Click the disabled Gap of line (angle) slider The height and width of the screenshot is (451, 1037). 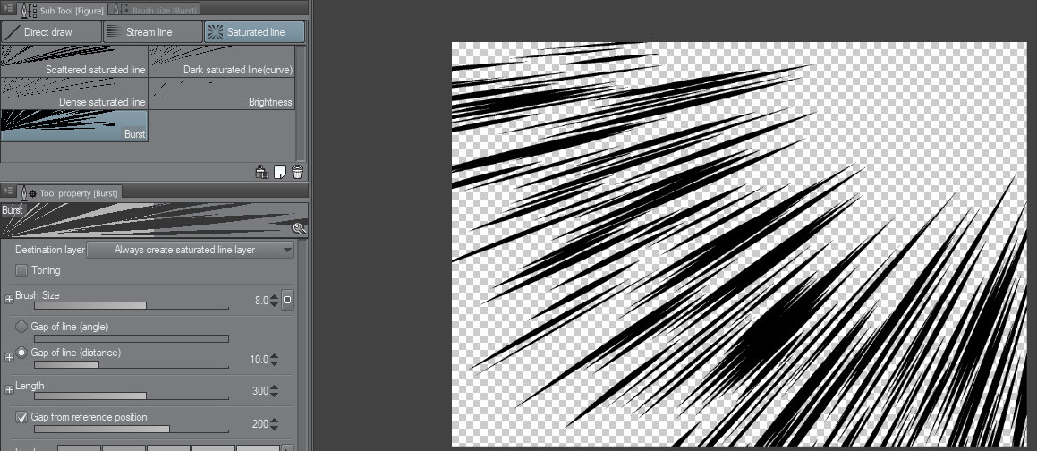point(131,338)
